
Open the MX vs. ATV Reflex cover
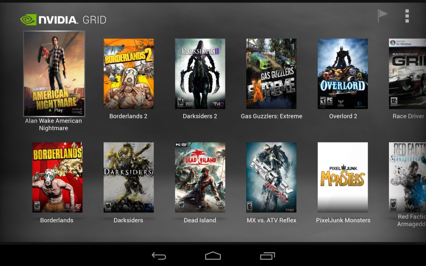click(x=271, y=177)
